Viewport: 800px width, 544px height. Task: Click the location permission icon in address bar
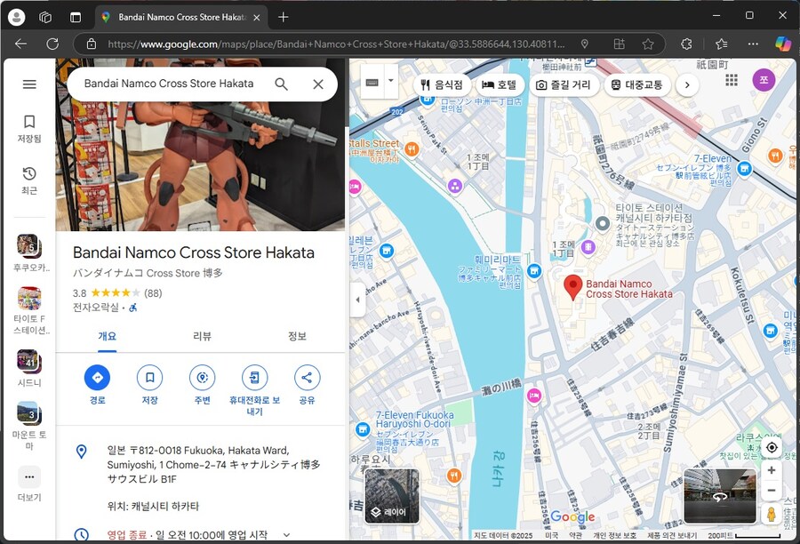pos(585,44)
